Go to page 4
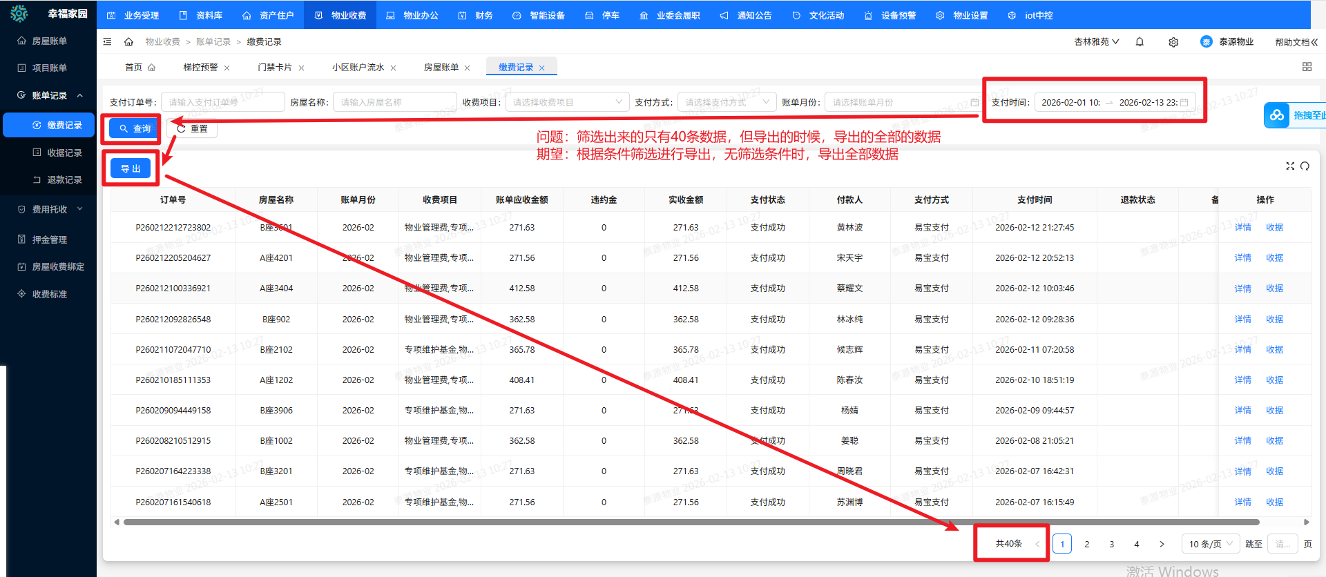Image resolution: width=1326 pixels, height=577 pixels. [x=1137, y=544]
